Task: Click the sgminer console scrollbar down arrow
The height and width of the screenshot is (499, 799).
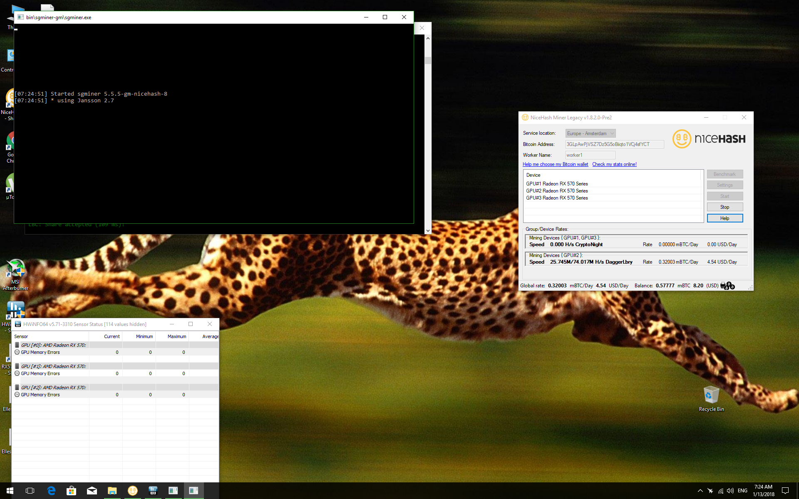Action: pos(428,230)
